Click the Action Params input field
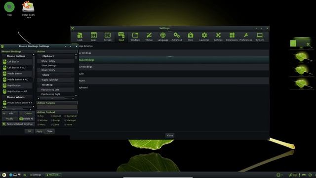 pyautogui.click(x=57, y=107)
